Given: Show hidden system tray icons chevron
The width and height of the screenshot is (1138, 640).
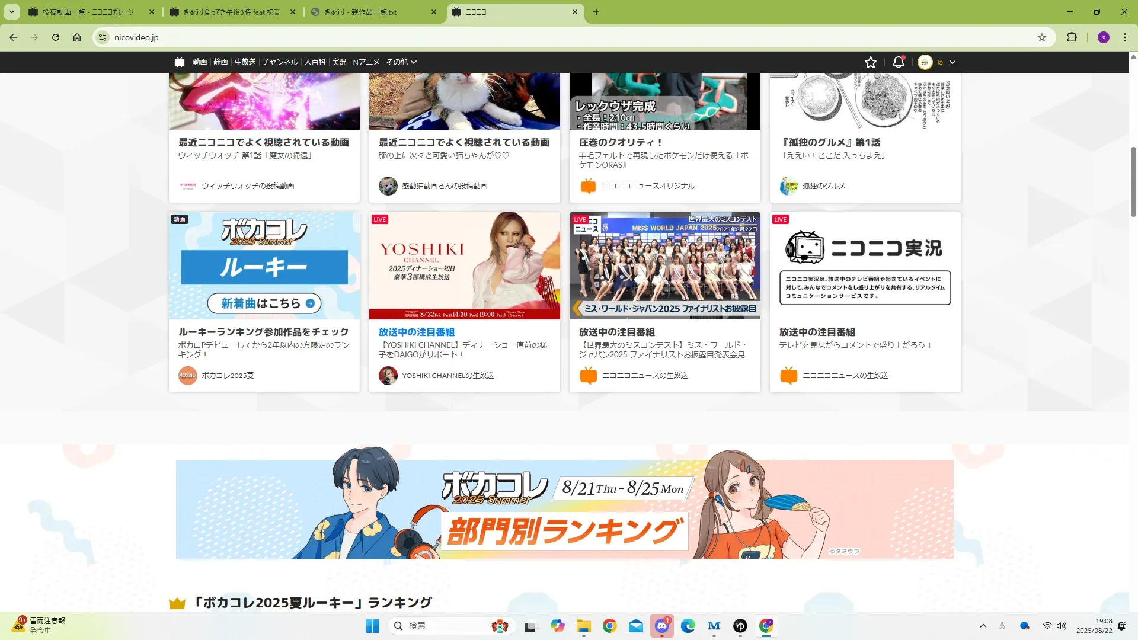Looking at the screenshot, I should (983, 626).
